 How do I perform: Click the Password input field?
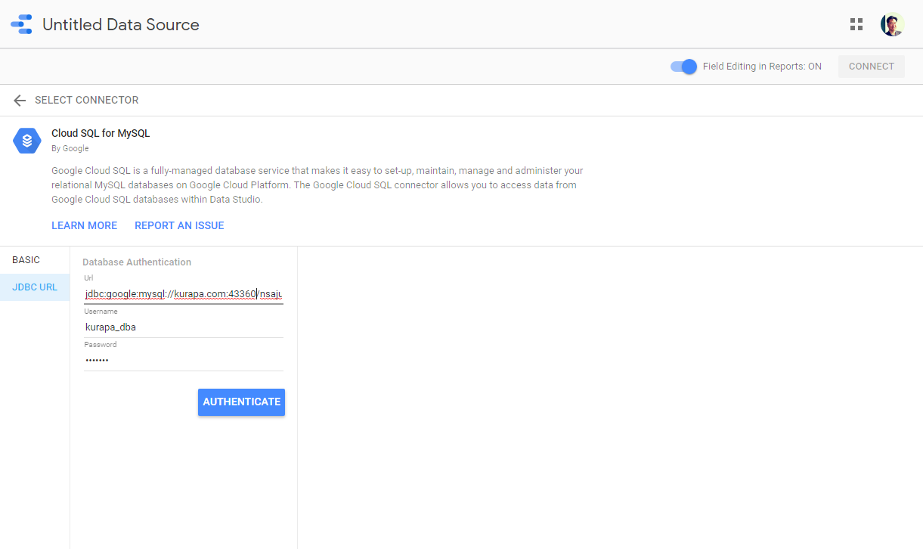tap(184, 361)
